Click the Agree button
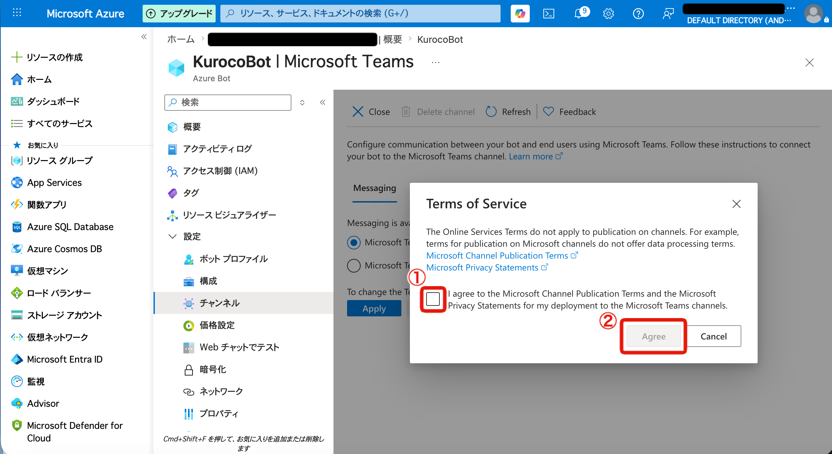 [653, 336]
